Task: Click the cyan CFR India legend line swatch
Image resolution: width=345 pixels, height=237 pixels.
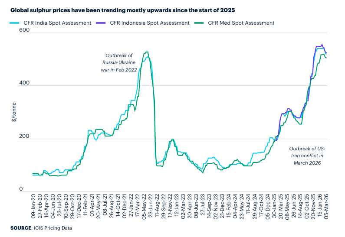Action: point(15,23)
